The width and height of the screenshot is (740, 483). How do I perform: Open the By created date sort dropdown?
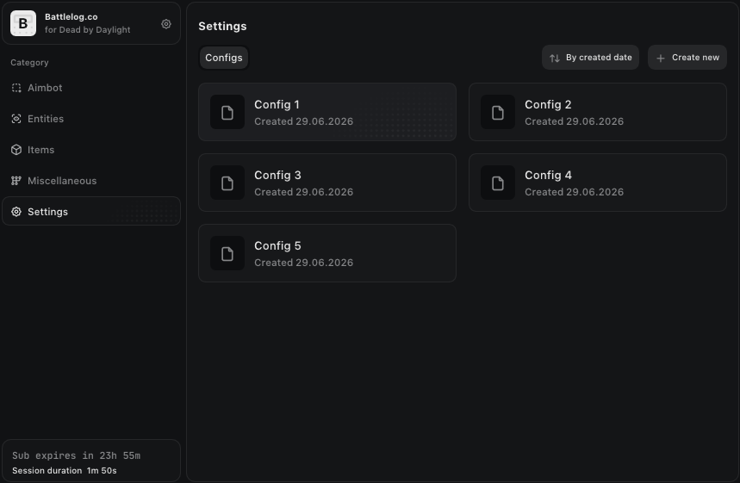coord(590,58)
